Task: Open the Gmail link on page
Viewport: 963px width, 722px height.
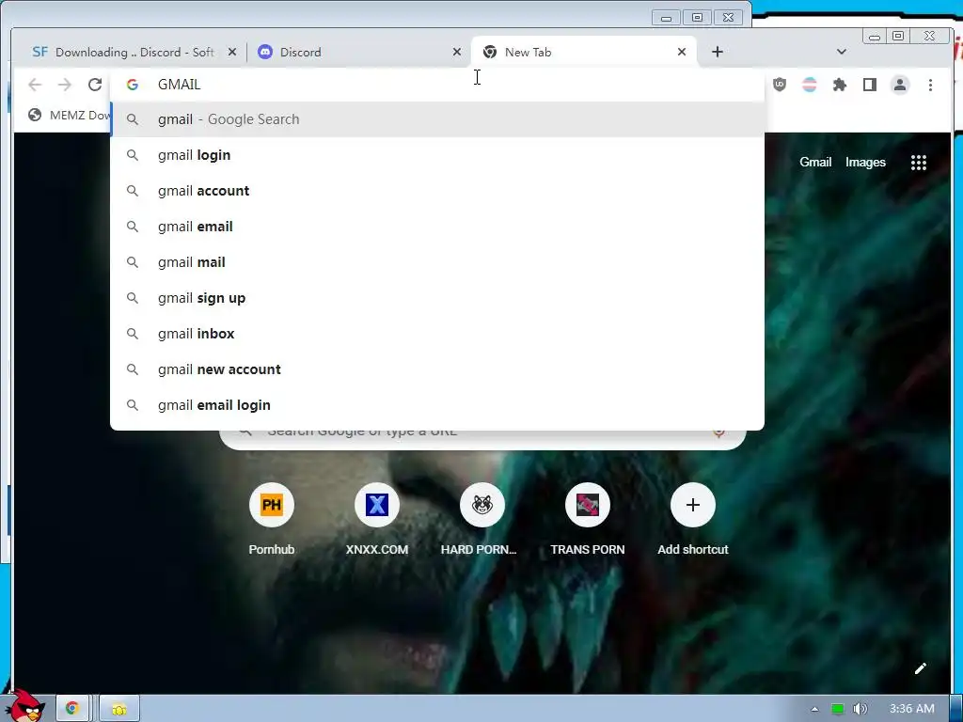Action: coord(815,162)
